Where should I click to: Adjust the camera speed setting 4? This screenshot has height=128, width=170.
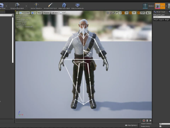(x=148, y=13)
